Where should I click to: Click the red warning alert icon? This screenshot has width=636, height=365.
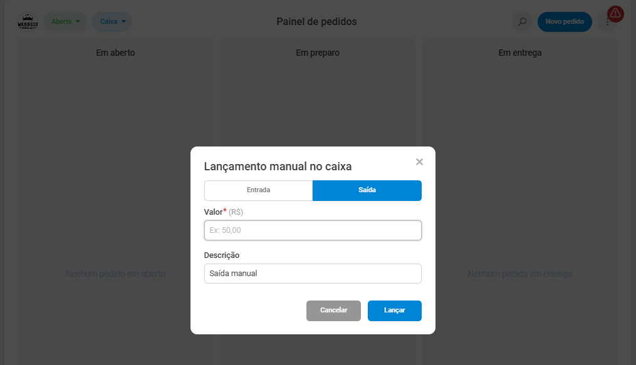(615, 14)
